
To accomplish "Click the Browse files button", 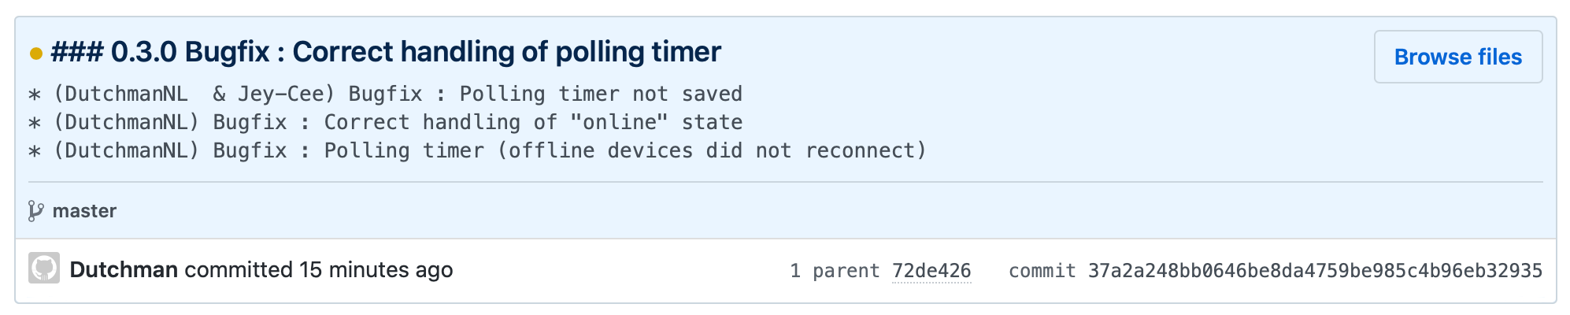I will click(1457, 57).
